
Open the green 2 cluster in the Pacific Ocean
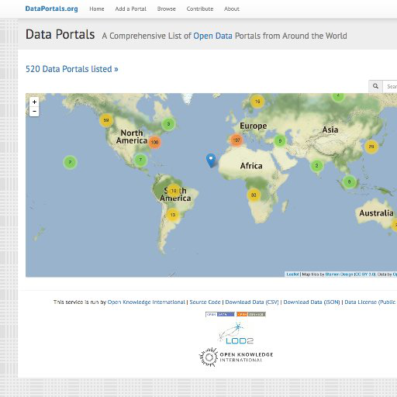[70, 162]
